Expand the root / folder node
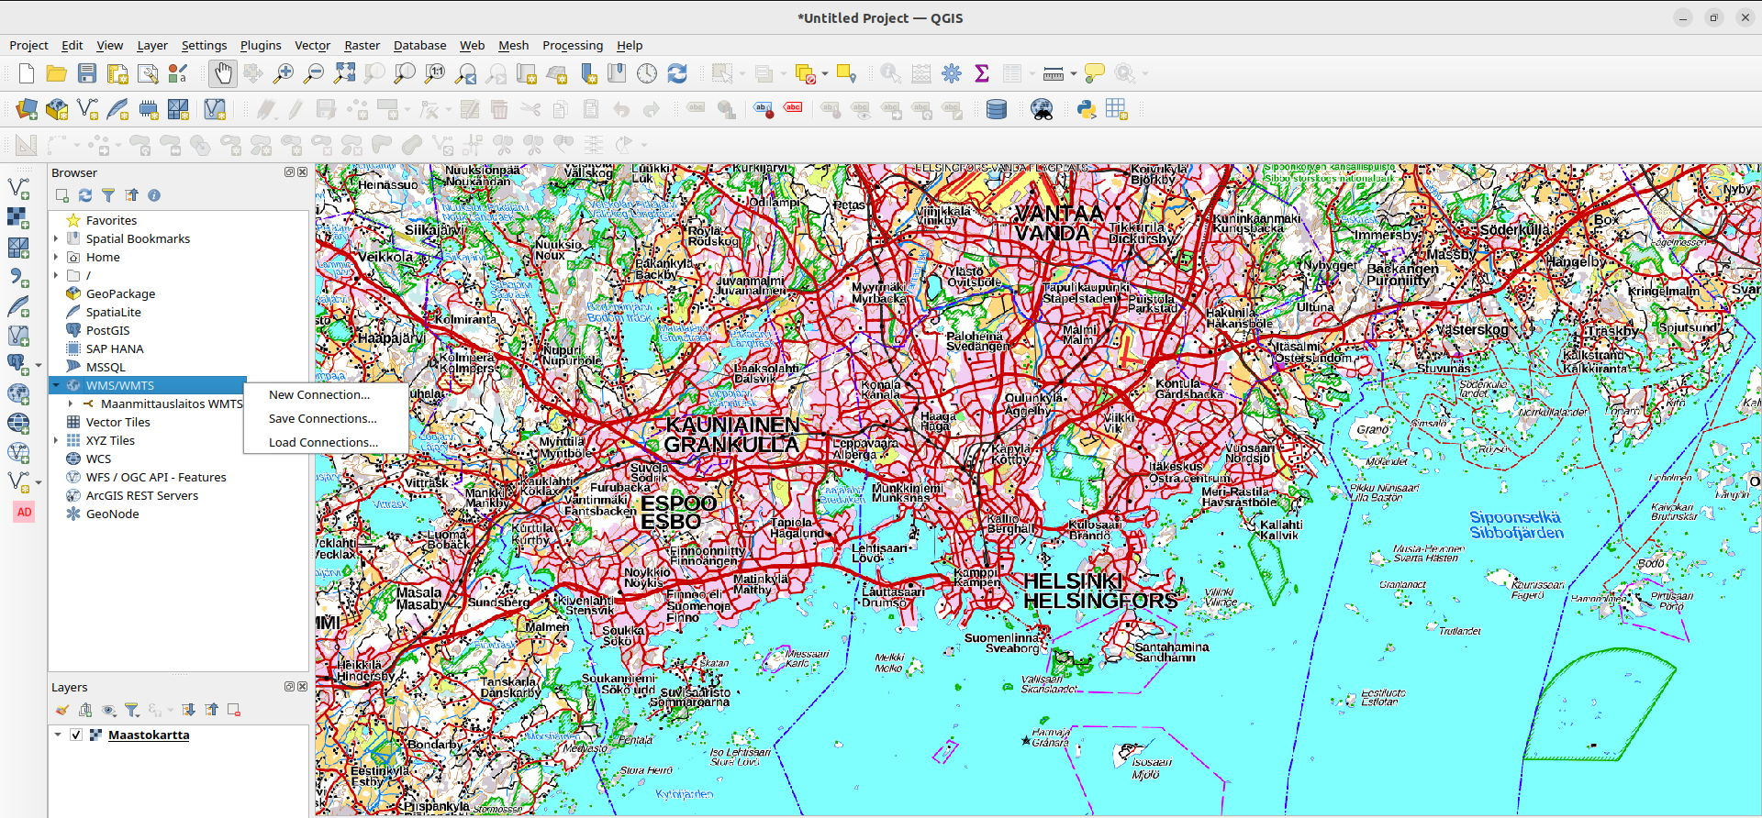This screenshot has width=1762, height=818. pyautogui.click(x=56, y=275)
